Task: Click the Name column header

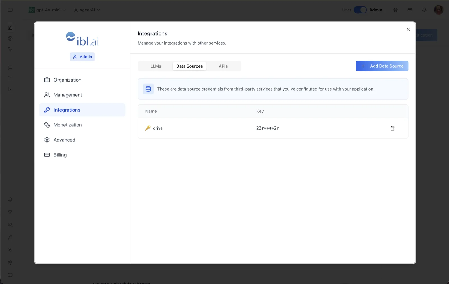Action: point(151,111)
